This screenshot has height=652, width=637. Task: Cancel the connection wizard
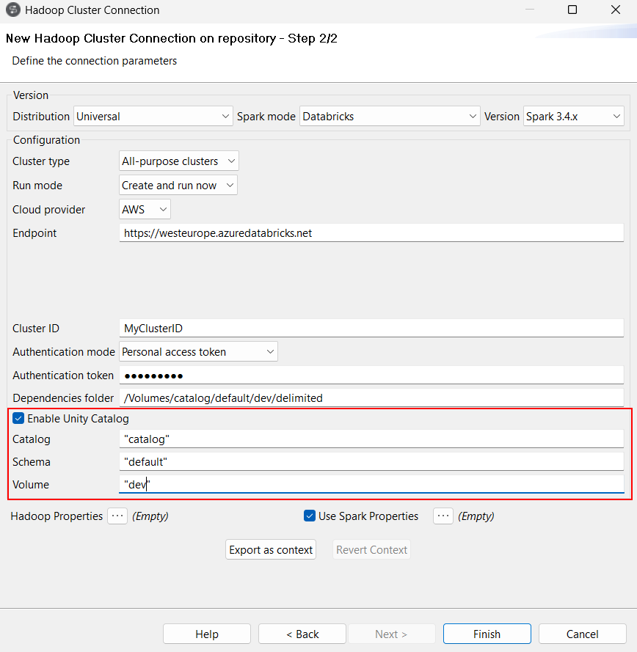pyautogui.click(x=582, y=634)
